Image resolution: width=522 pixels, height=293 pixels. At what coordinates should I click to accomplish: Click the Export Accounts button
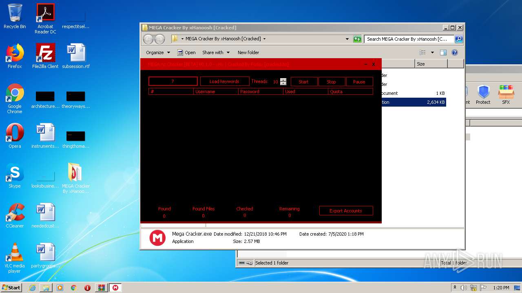coord(346,211)
